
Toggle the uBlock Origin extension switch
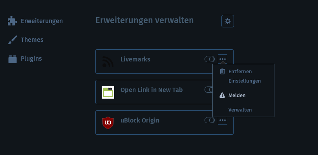pyautogui.click(x=210, y=120)
